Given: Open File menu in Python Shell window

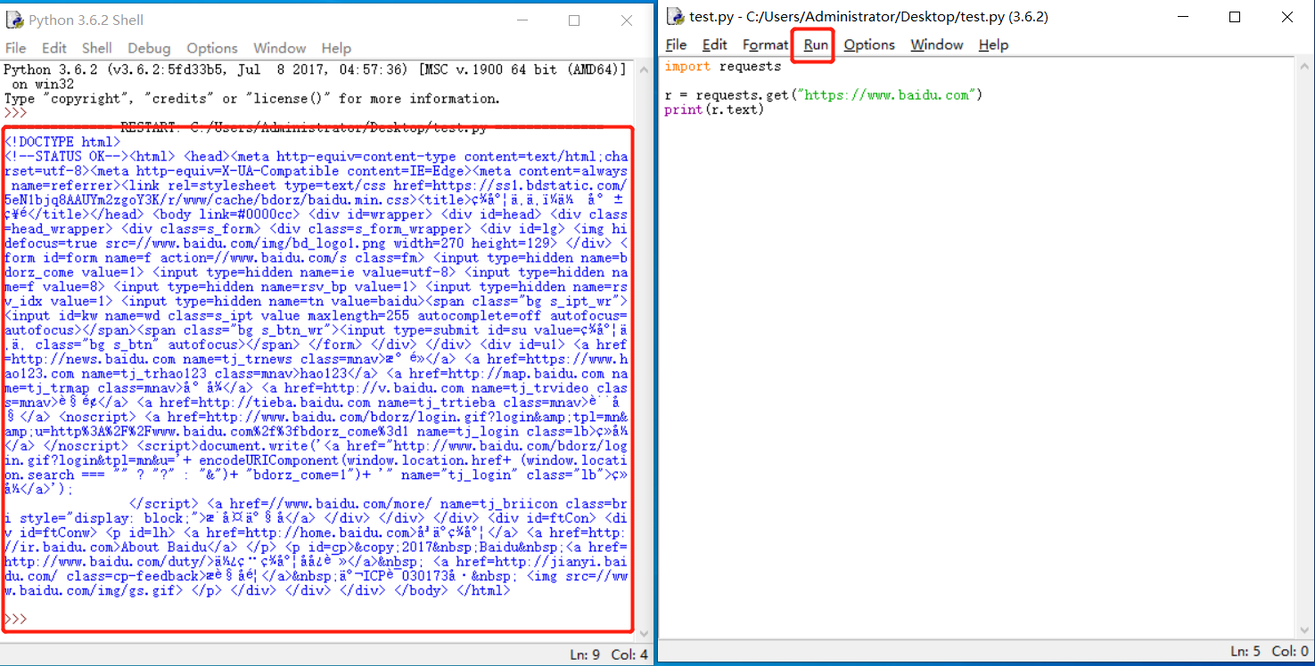Looking at the screenshot, I should (x=16, y=48).
